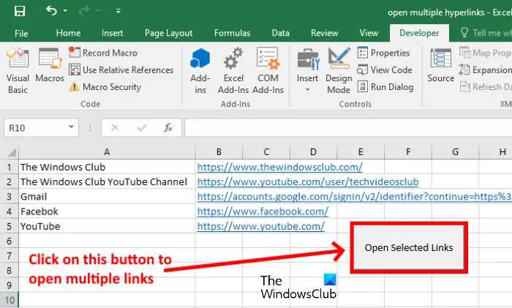
Task: Click the Tell me lightbulb search box
Action: [x=486, y=33]
